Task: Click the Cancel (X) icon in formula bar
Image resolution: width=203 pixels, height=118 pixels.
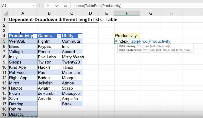Action: coord(48,5)
